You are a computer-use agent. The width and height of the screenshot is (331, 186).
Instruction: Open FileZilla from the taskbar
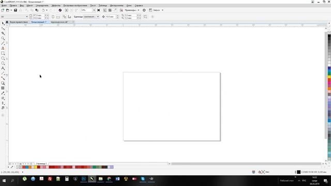pos(50,179)
